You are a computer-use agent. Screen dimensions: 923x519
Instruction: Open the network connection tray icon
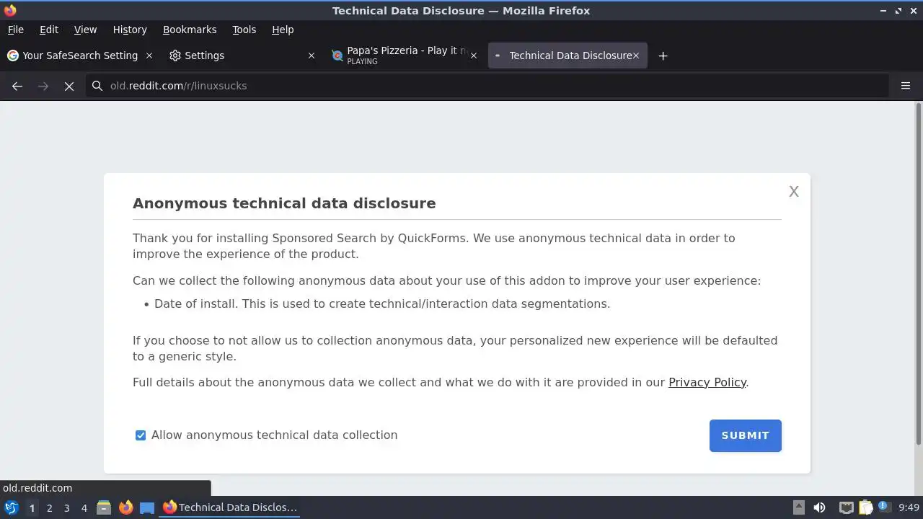pyautogui.click(x=846, y=507)
